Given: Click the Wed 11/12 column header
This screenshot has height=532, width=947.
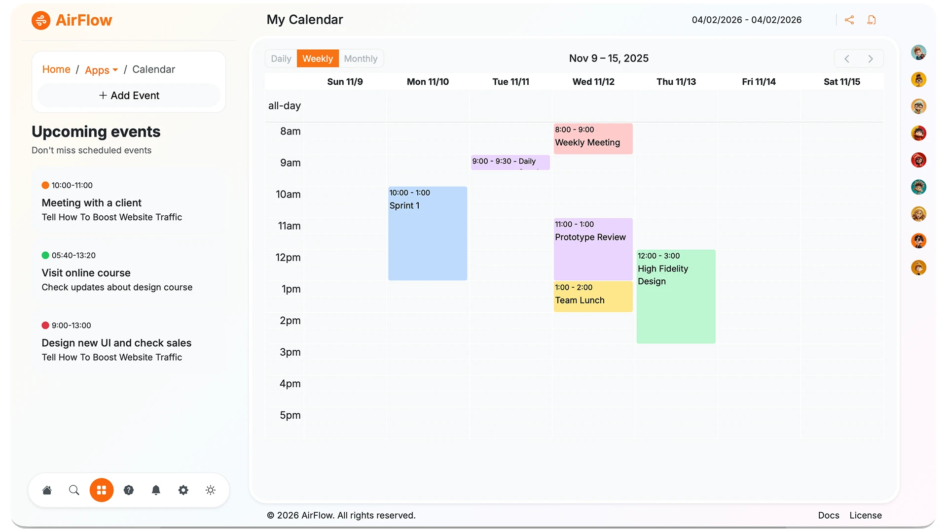Looking at the screenshot, I should (x=593, y=82).
